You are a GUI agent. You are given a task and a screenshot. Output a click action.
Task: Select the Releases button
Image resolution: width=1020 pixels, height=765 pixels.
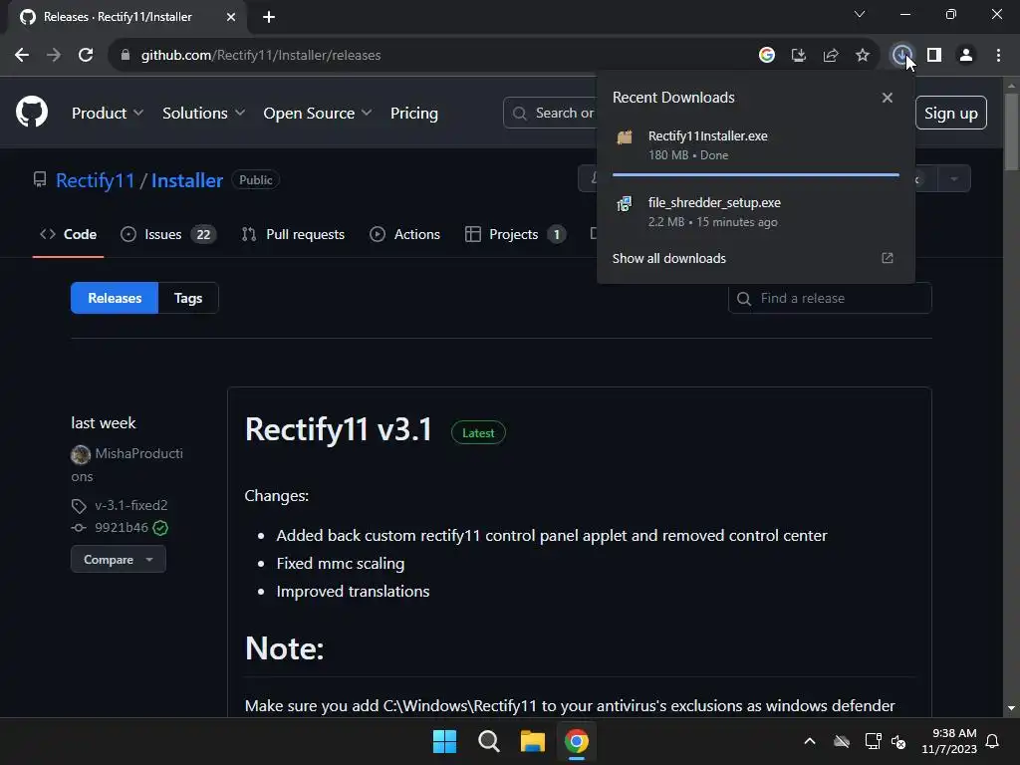(x=115, y=298)
